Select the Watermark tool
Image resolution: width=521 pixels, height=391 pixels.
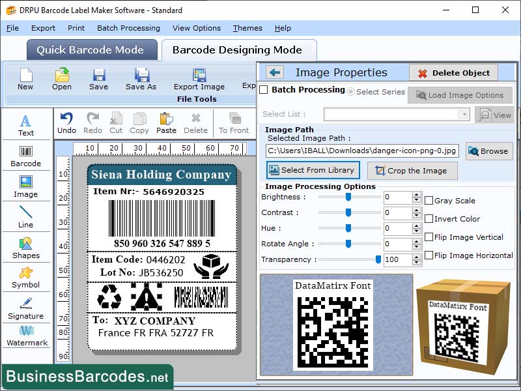pos(27,336)
